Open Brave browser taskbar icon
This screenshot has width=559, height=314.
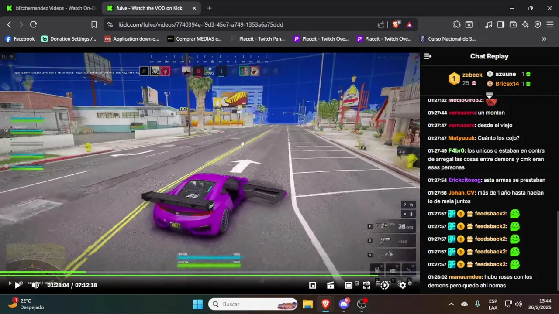(326, 304)
